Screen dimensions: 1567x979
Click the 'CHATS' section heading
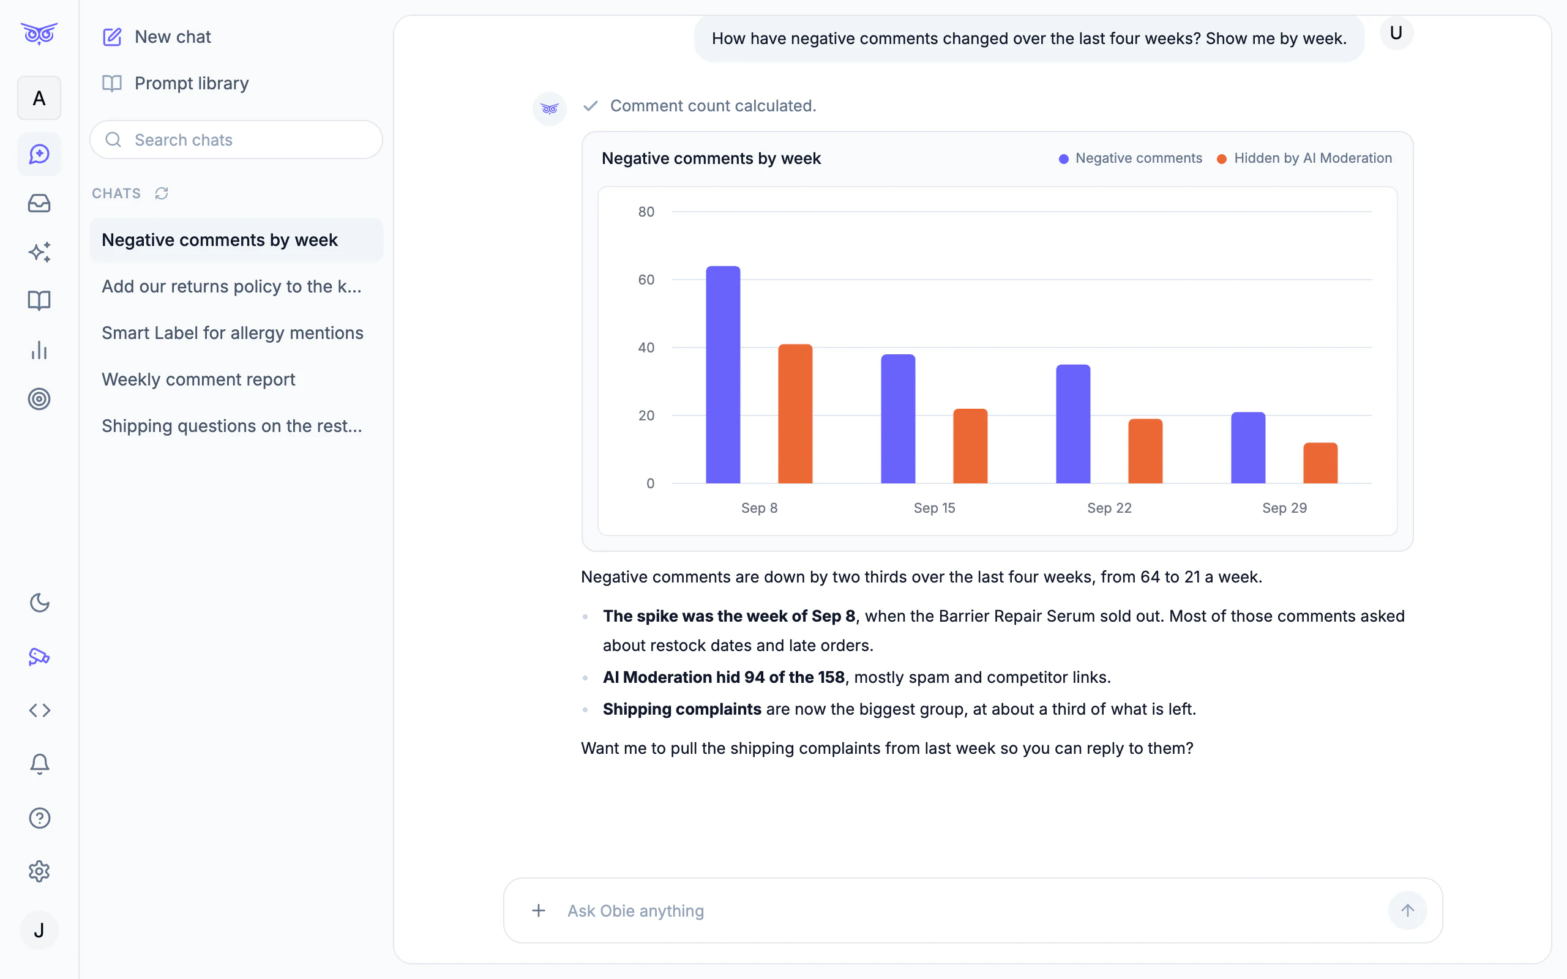(x=116, y=193)
